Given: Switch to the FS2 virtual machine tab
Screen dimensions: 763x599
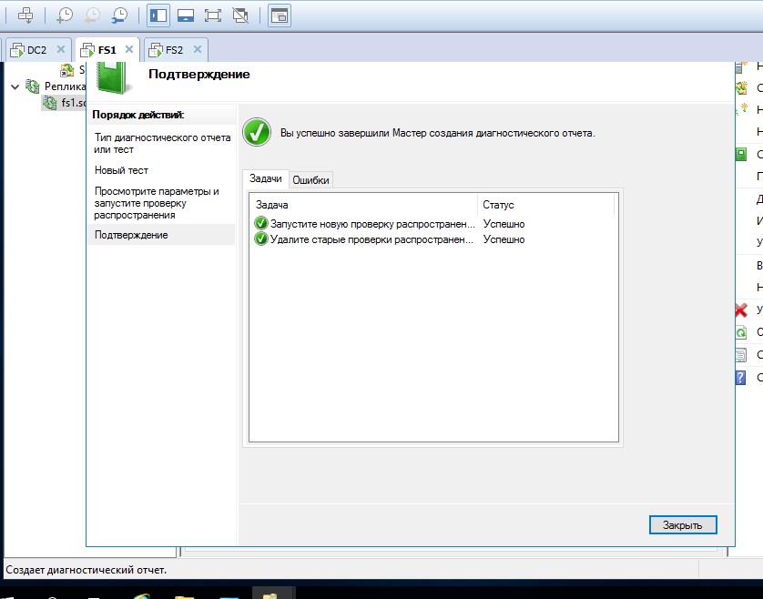Looking at the screenshot, I should pos(174,50).
